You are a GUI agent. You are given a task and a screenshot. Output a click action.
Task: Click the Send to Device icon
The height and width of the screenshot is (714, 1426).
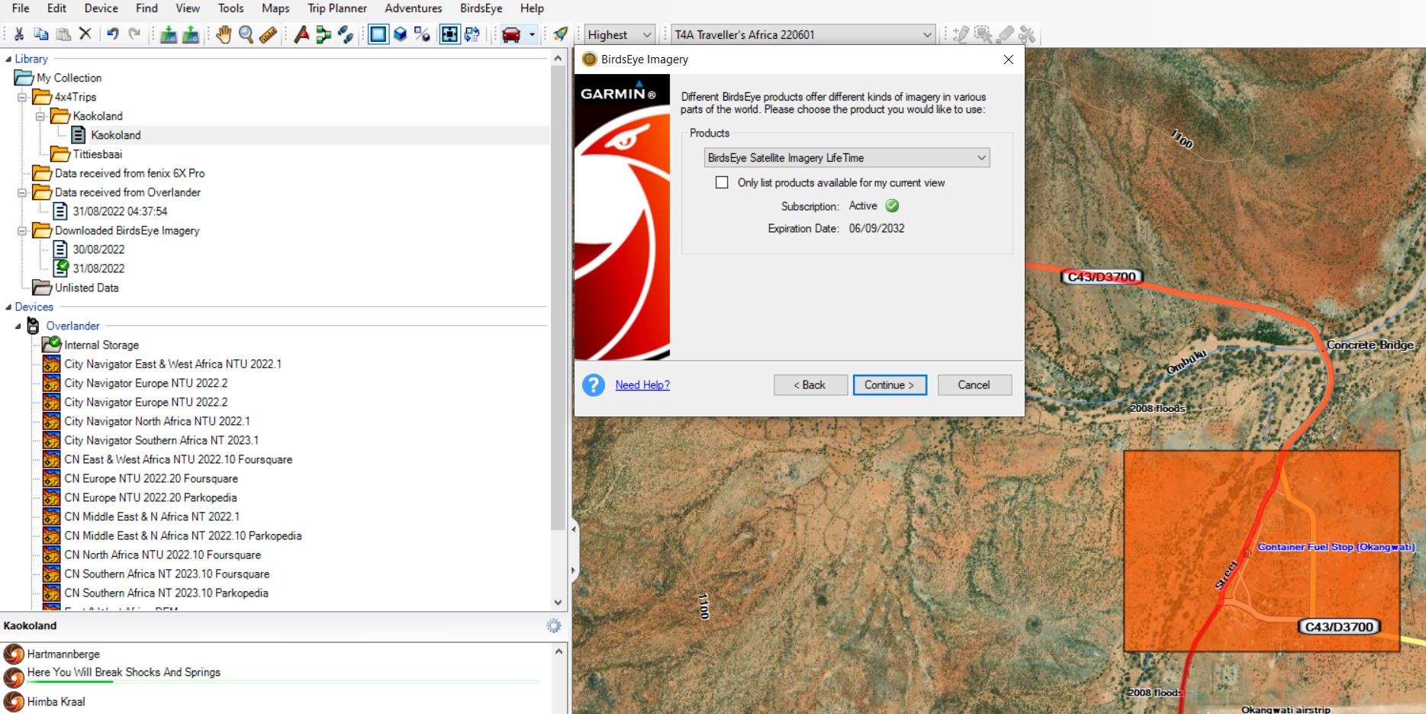coord(169,34)
